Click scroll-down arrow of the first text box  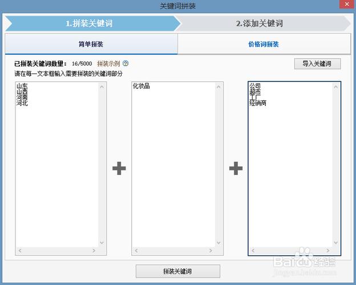102,243
